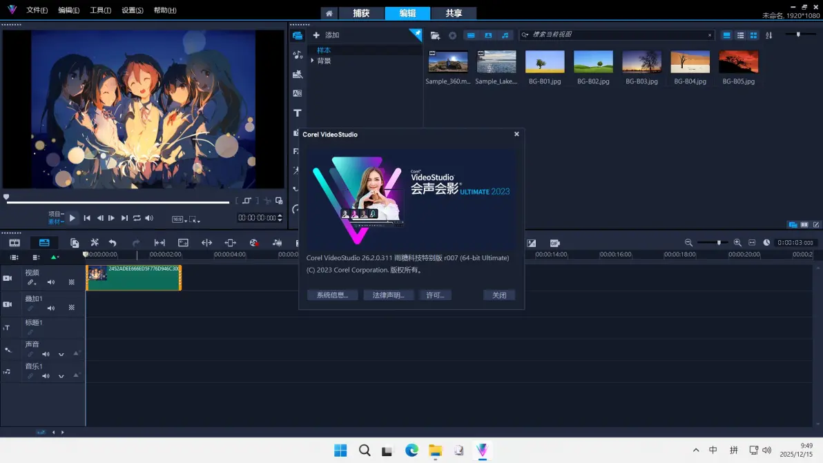Open the Media library panel icon
823x463 pixels.
298,36
